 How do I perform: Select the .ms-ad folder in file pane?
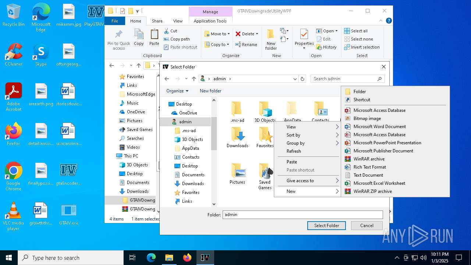237,112
